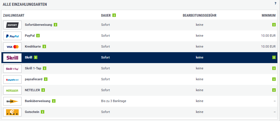Click the NETELLER logo

pos(12,90)
